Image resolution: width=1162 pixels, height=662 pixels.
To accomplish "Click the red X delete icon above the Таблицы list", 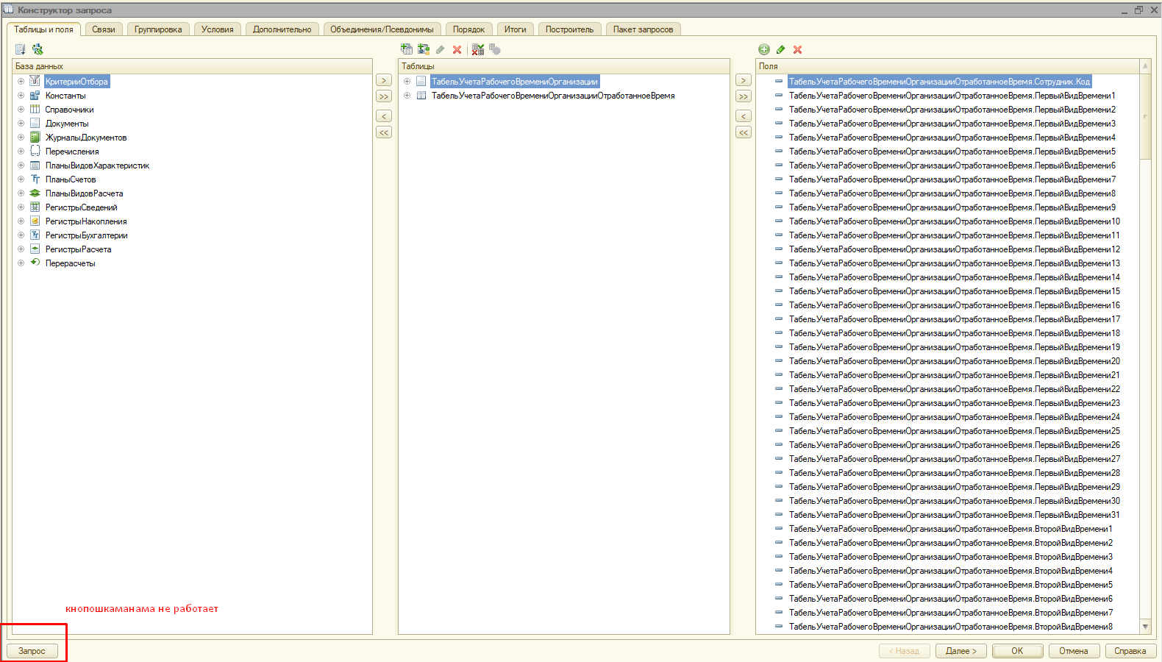I will pyautogui.click(x=457, y=49).
